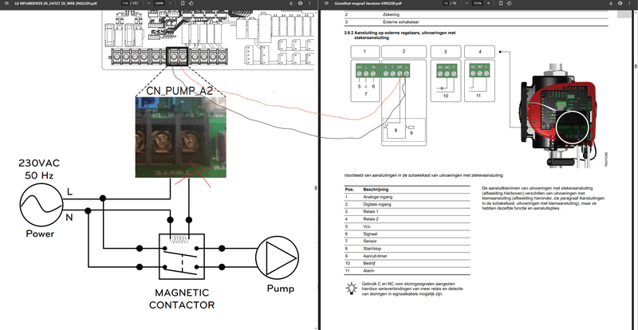Click the 500% zoom level field

pyautogui.click(x=159, y=3)
